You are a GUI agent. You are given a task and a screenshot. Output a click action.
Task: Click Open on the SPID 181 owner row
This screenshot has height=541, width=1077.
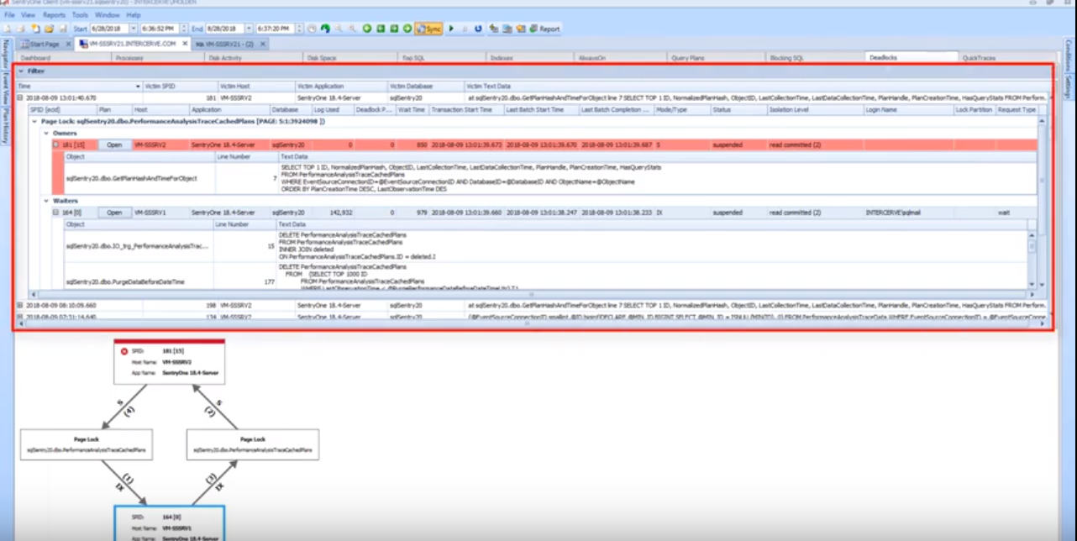pos(113,144)
